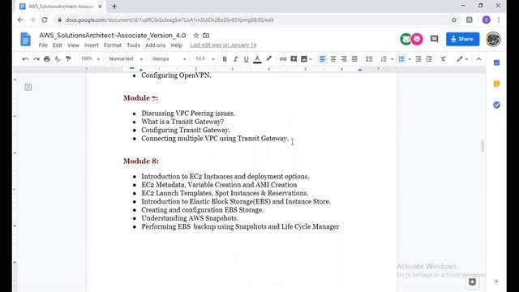
Task: Hide side panel with bottom chevron
Action: click(x=496, y=281)
